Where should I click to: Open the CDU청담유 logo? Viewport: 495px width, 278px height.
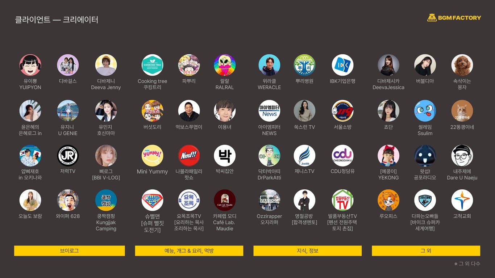(x=342, y=156)
